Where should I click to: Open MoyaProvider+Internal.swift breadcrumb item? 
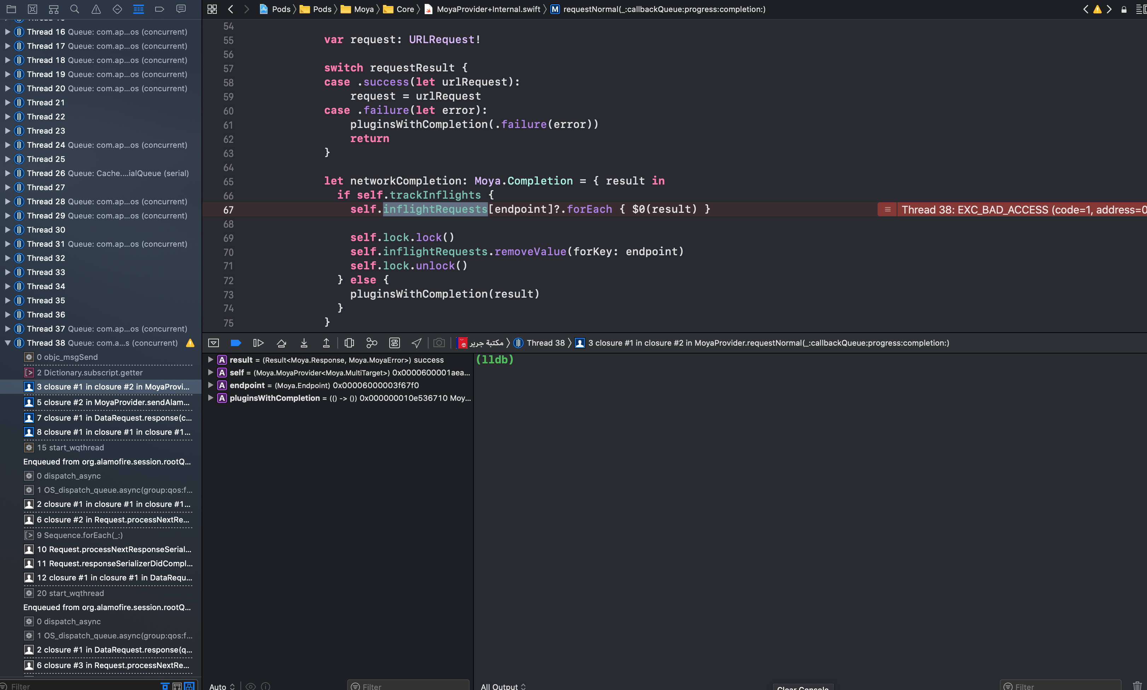(x=483, y=9)
